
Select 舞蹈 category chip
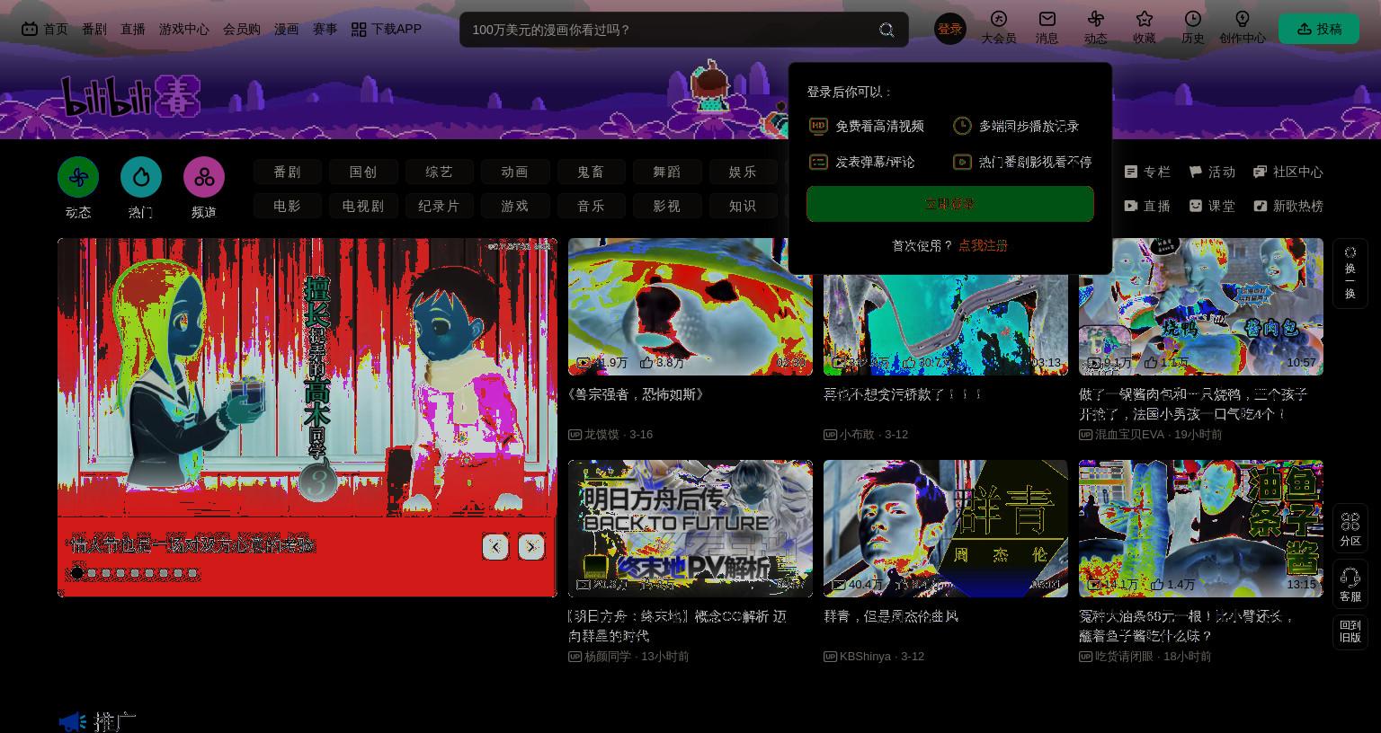667,172
